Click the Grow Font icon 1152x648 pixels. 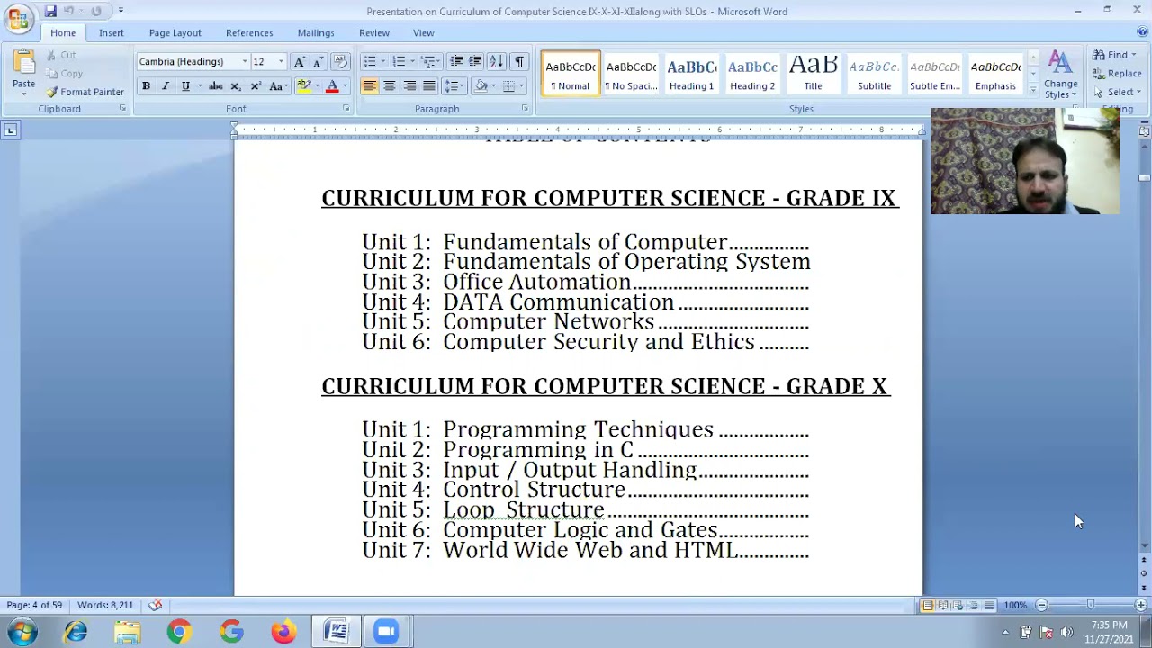(300, 61)
